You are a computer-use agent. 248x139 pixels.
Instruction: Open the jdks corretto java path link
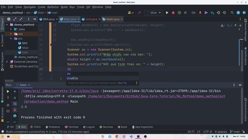click(60, 91)
